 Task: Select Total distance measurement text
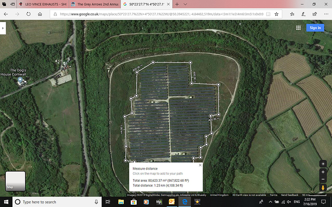click(157, 185)
